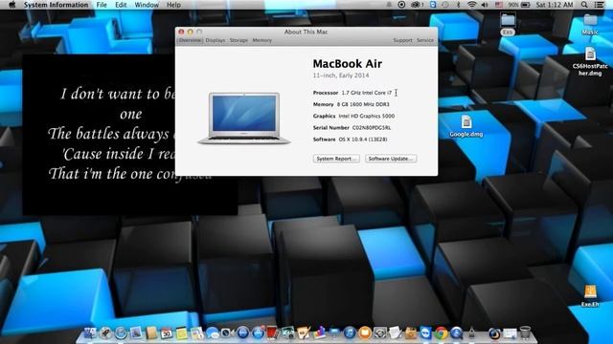Open the Support link
The image size is (613, 344).
click(402, 40)
